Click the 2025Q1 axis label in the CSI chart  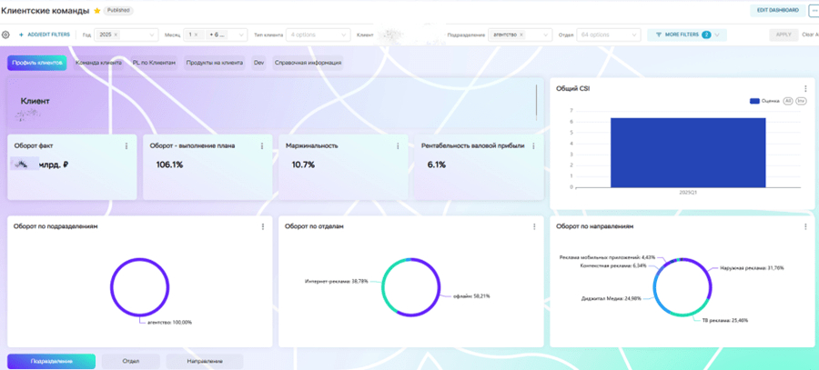(x=687, y=192)
